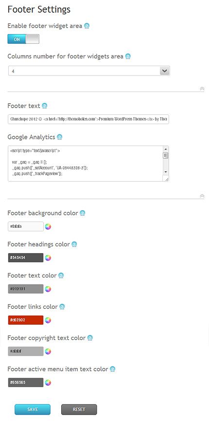This screenshot has width=209, height=425.
Task: Open color wheel picker for Footer background color
Action: tap(48, 226)
